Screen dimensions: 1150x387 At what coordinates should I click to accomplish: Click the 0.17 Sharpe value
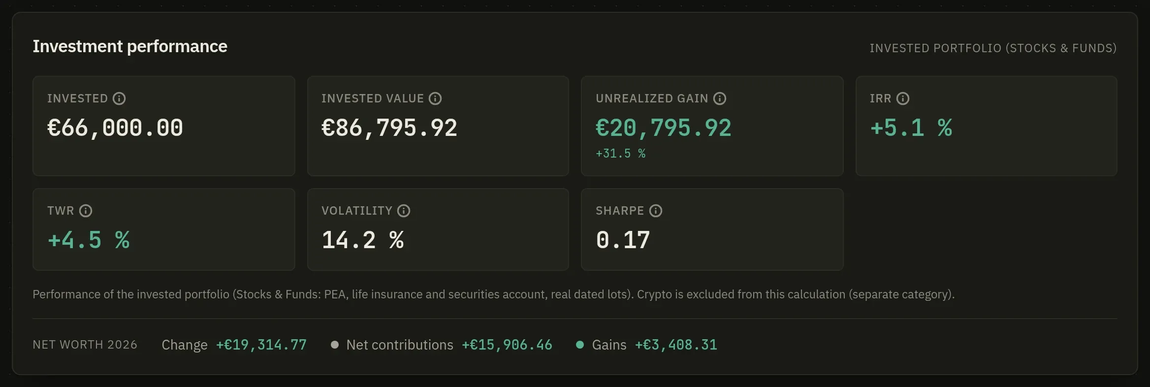[x=623, y=240]
